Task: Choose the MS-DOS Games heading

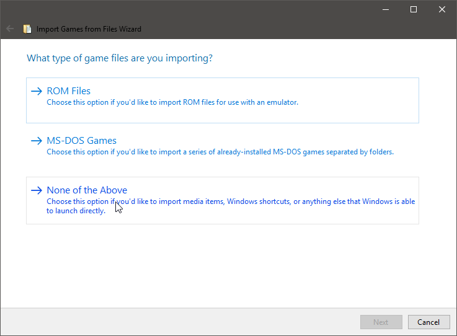Action: (81, 141)
